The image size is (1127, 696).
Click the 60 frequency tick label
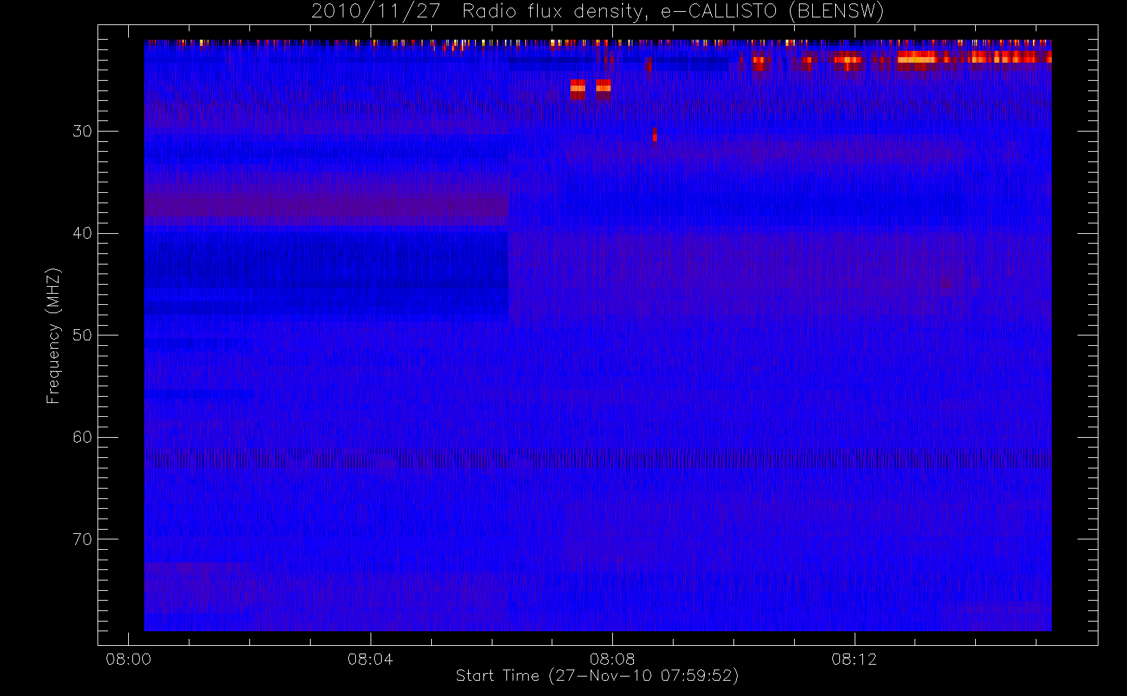82,437
